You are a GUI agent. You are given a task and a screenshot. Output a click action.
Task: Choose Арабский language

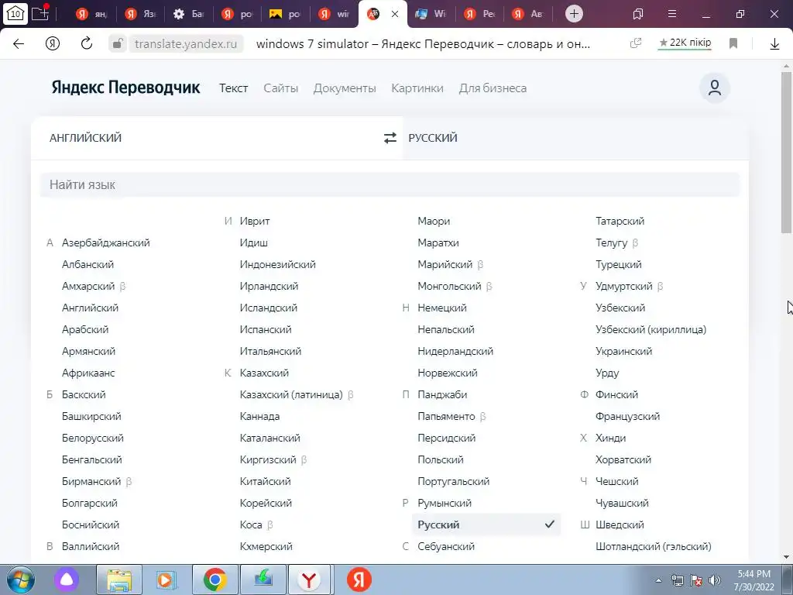coord(85,329)
